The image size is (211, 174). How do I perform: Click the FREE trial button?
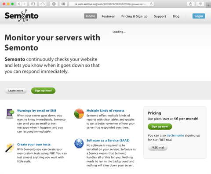click(157, 148)
